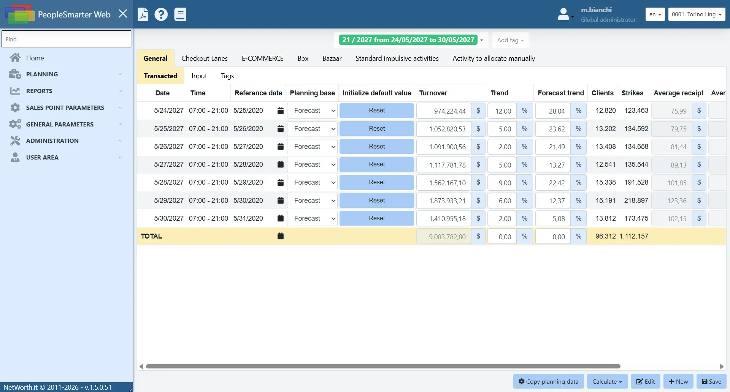Click the Reports chart icon
Viewport: 730px width, 392px height.
[15, 91]
